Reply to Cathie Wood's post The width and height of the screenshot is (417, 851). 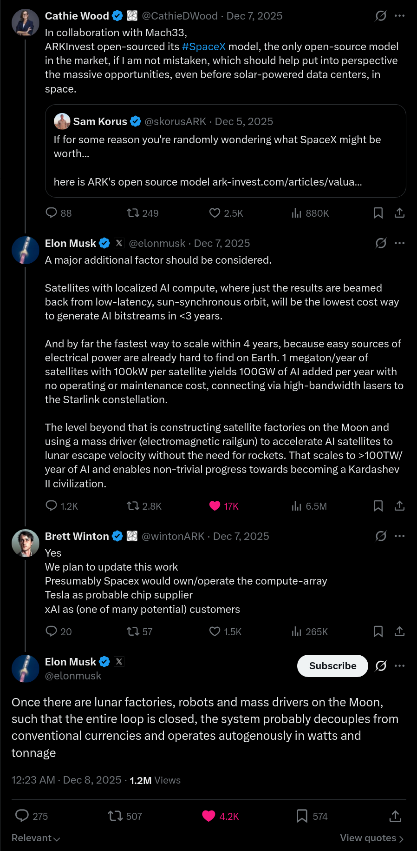point(51,213)
